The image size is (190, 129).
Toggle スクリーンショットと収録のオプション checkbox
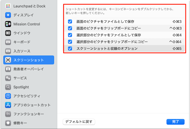click(x=70, y=48)
